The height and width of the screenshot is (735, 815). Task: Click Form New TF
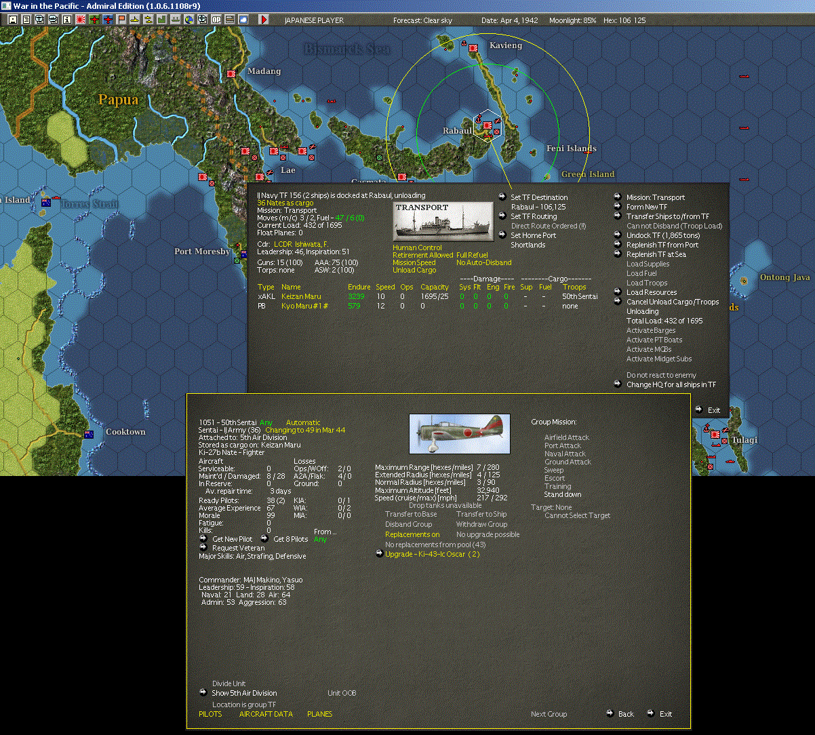[646, 207]
